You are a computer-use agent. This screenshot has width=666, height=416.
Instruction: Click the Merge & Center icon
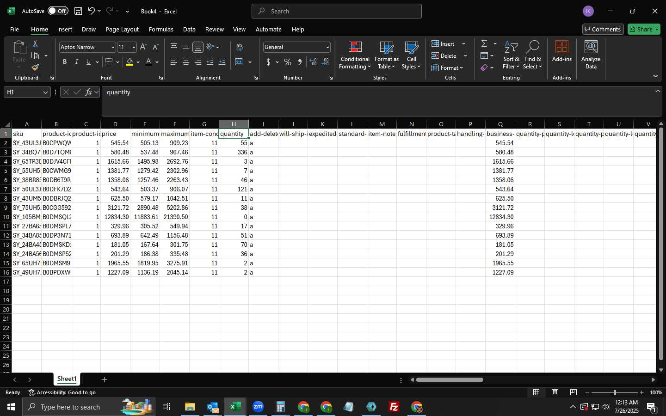point(239,62)
